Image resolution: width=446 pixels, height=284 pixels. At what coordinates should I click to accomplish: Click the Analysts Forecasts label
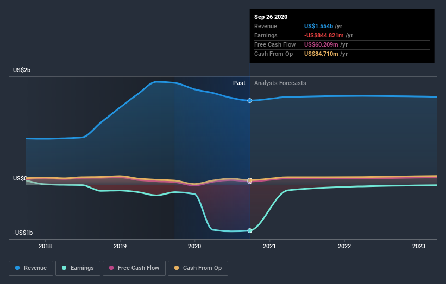point(280,83)
